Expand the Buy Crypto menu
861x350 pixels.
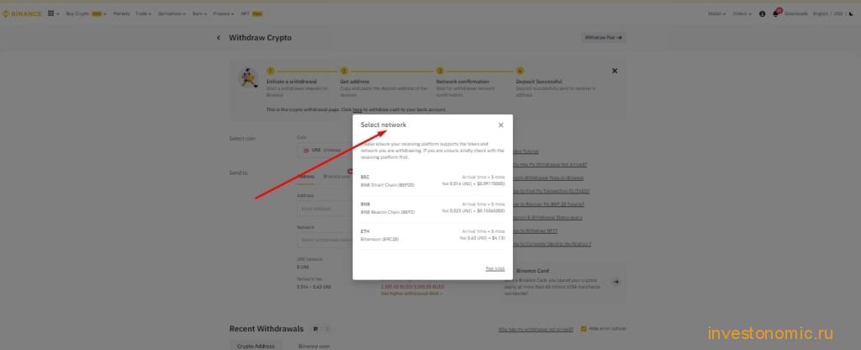(87, 13)
